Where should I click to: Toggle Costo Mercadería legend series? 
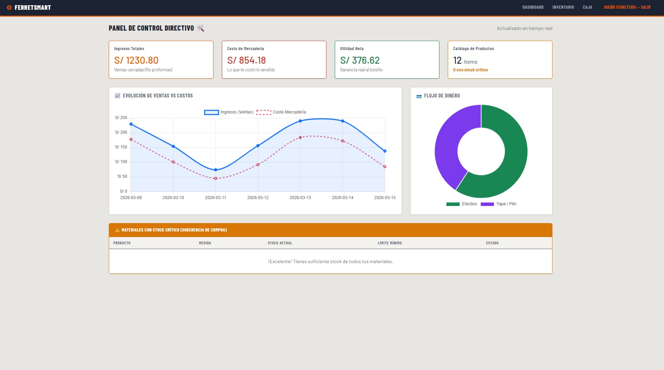(281, 112)
